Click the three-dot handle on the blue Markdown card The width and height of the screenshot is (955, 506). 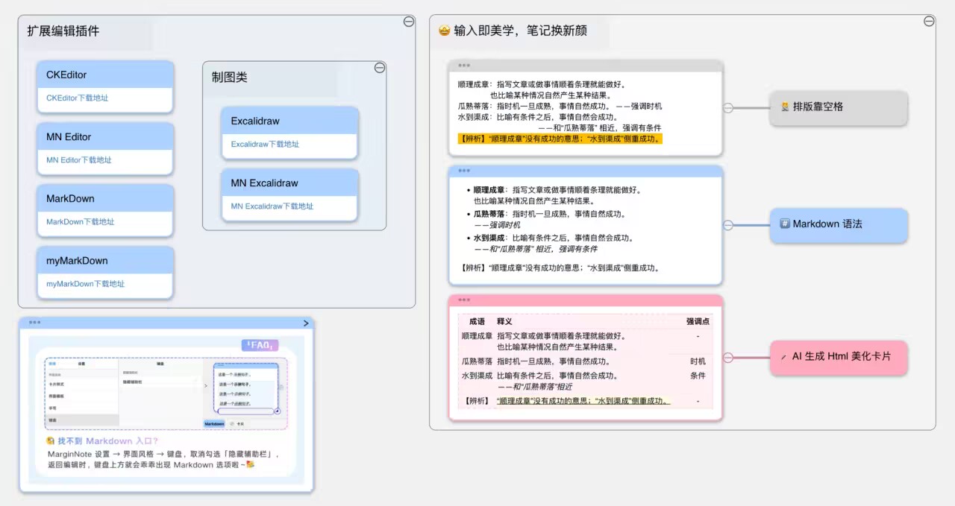[x=464, y=171]
